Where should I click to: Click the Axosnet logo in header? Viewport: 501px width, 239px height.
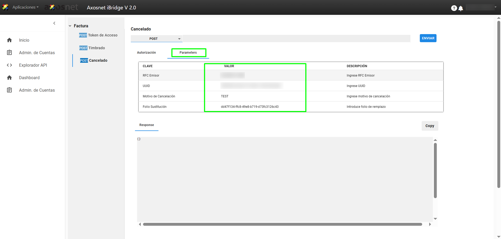[x=62, y=7]
